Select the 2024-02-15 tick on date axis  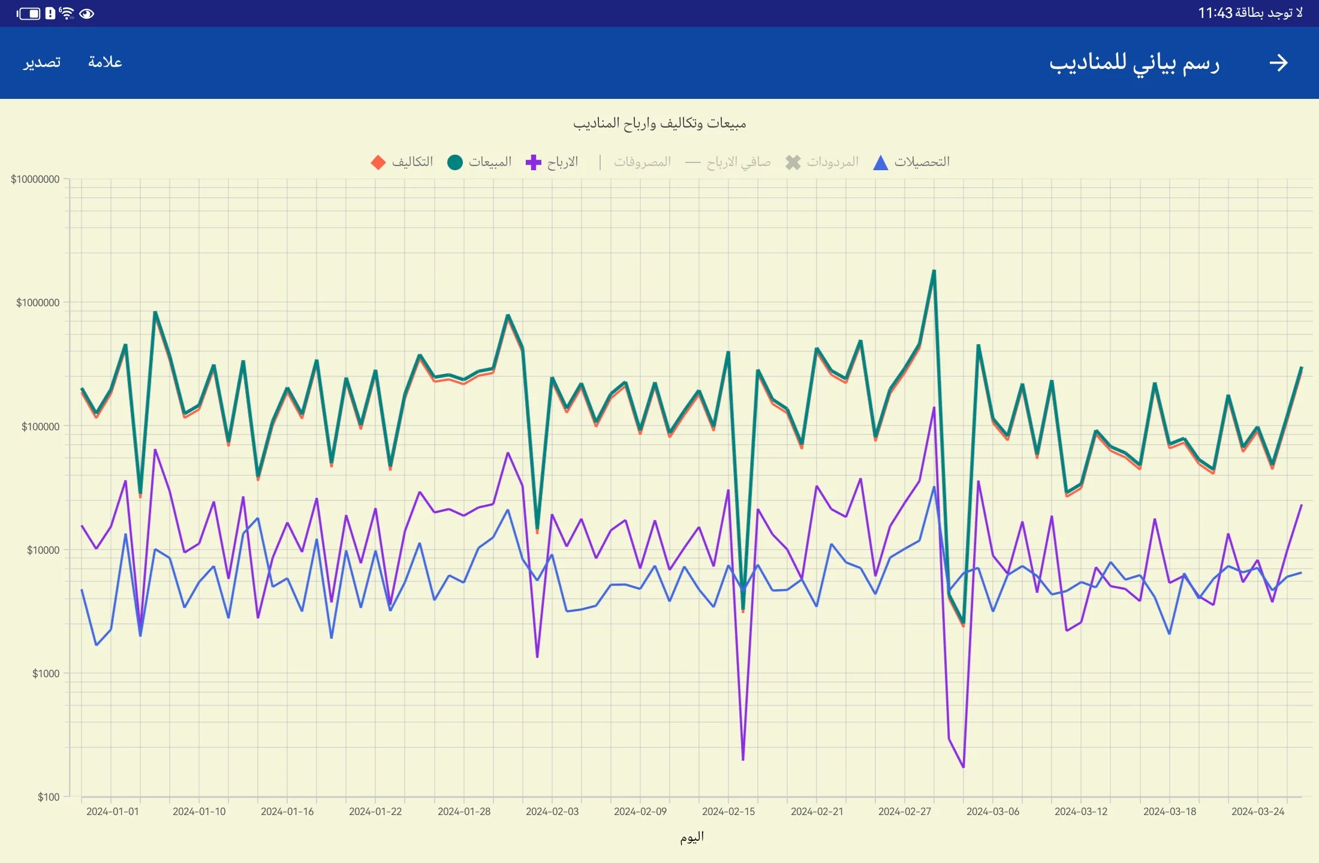[728, 811]
